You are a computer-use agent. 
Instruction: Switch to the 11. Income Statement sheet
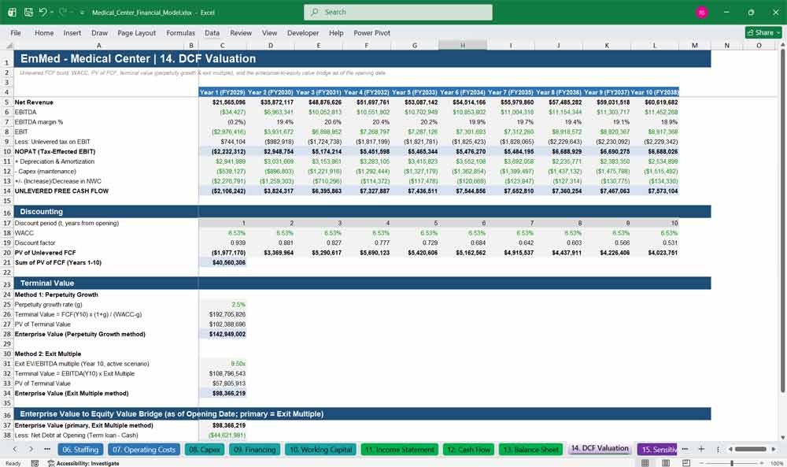click(x=400, y=450)
